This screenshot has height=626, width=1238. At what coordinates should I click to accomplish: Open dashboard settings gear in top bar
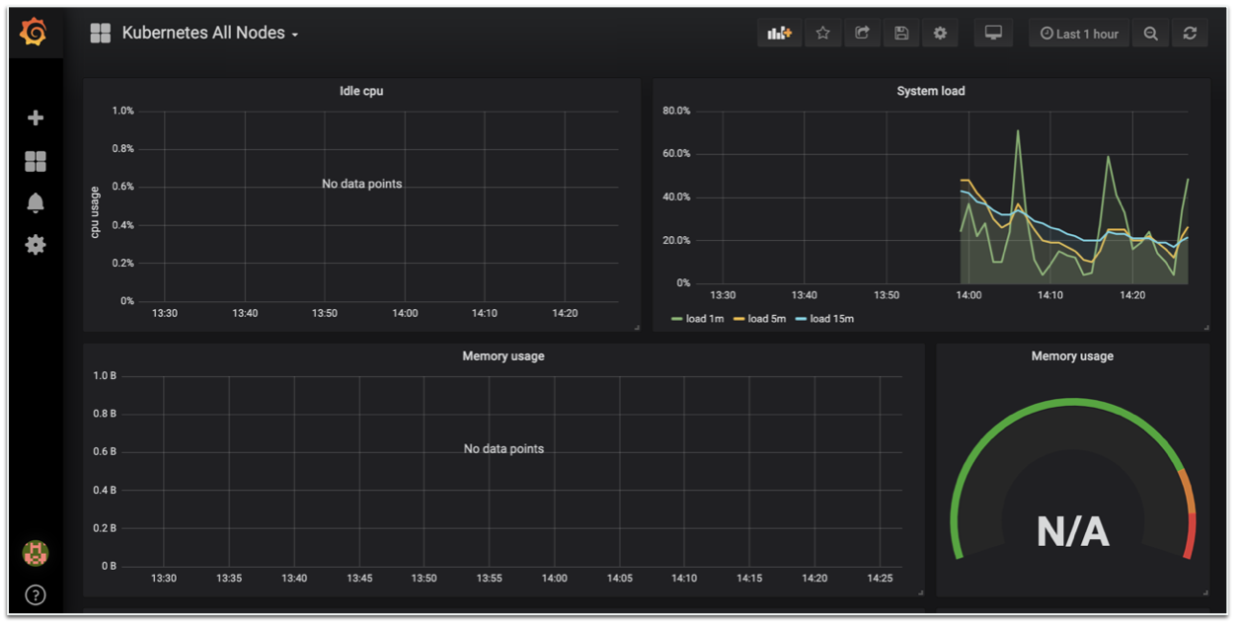click(x=940, y=34)
